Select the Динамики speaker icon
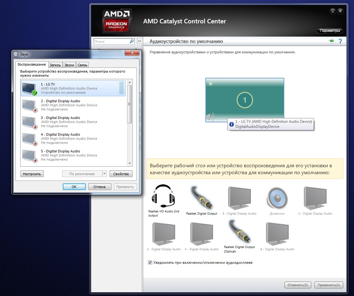Viewport: 354px width, 296px height. click(x=277, y=198)
